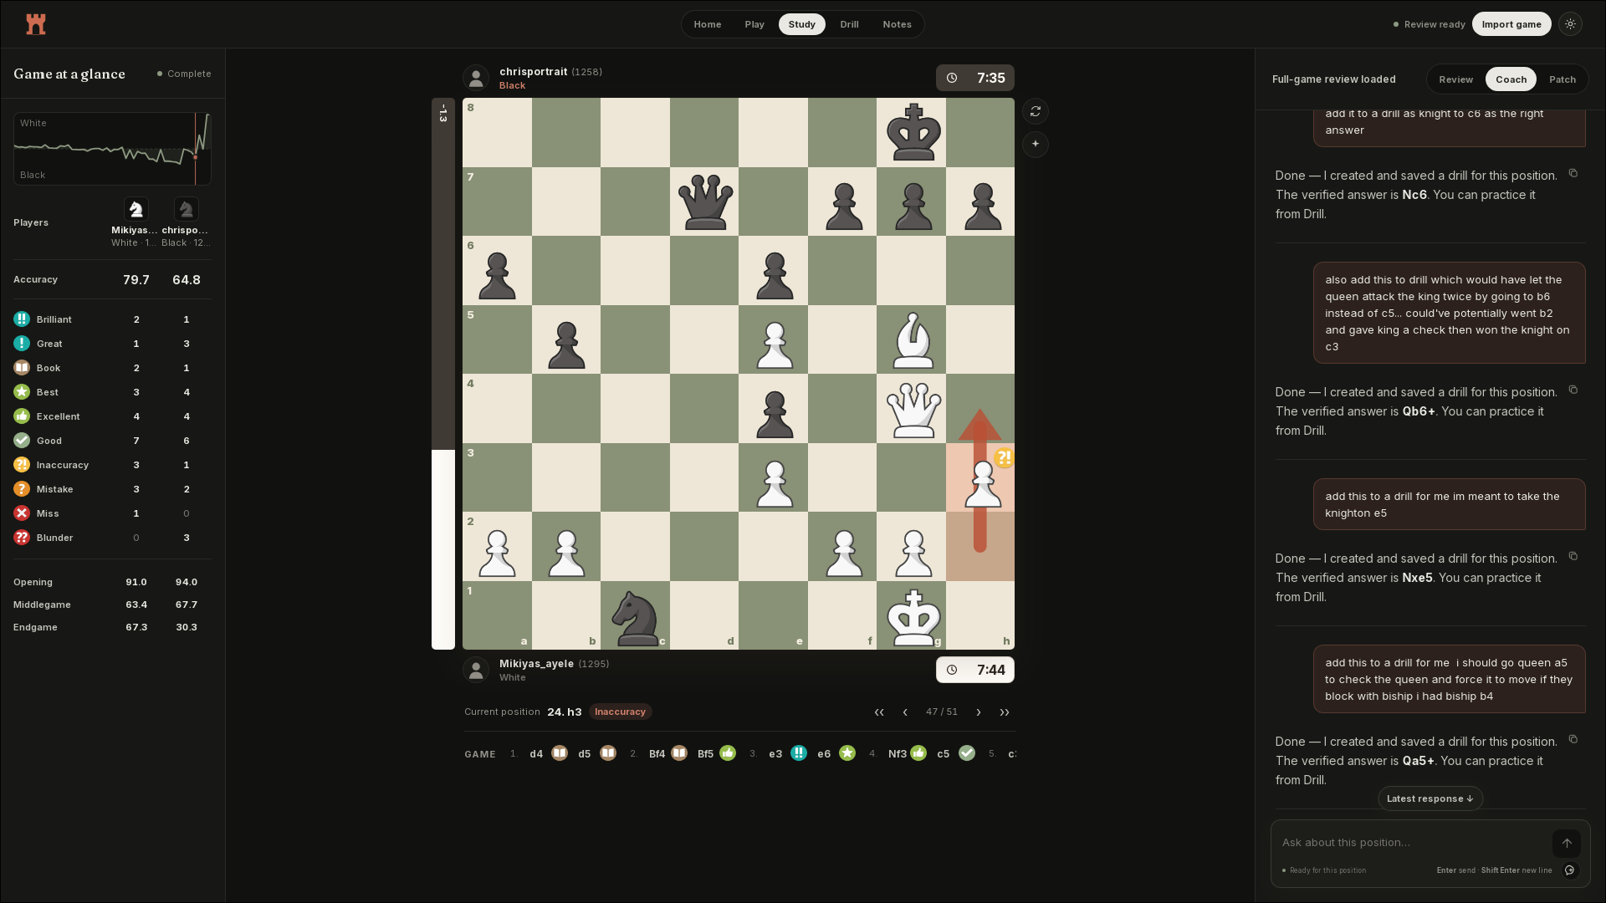Jump to last move with double-right chevron

pyautogui.click(x=1005, y=712)
